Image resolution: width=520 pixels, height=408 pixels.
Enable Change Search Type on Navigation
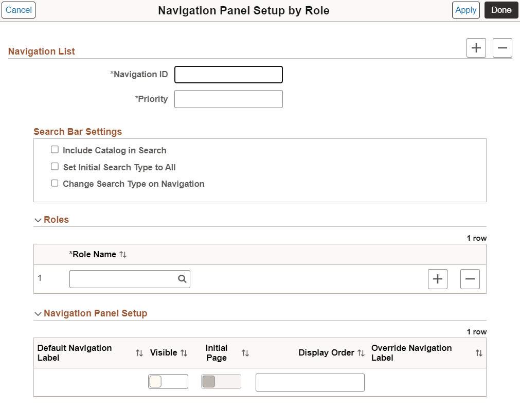pos(55,183)
